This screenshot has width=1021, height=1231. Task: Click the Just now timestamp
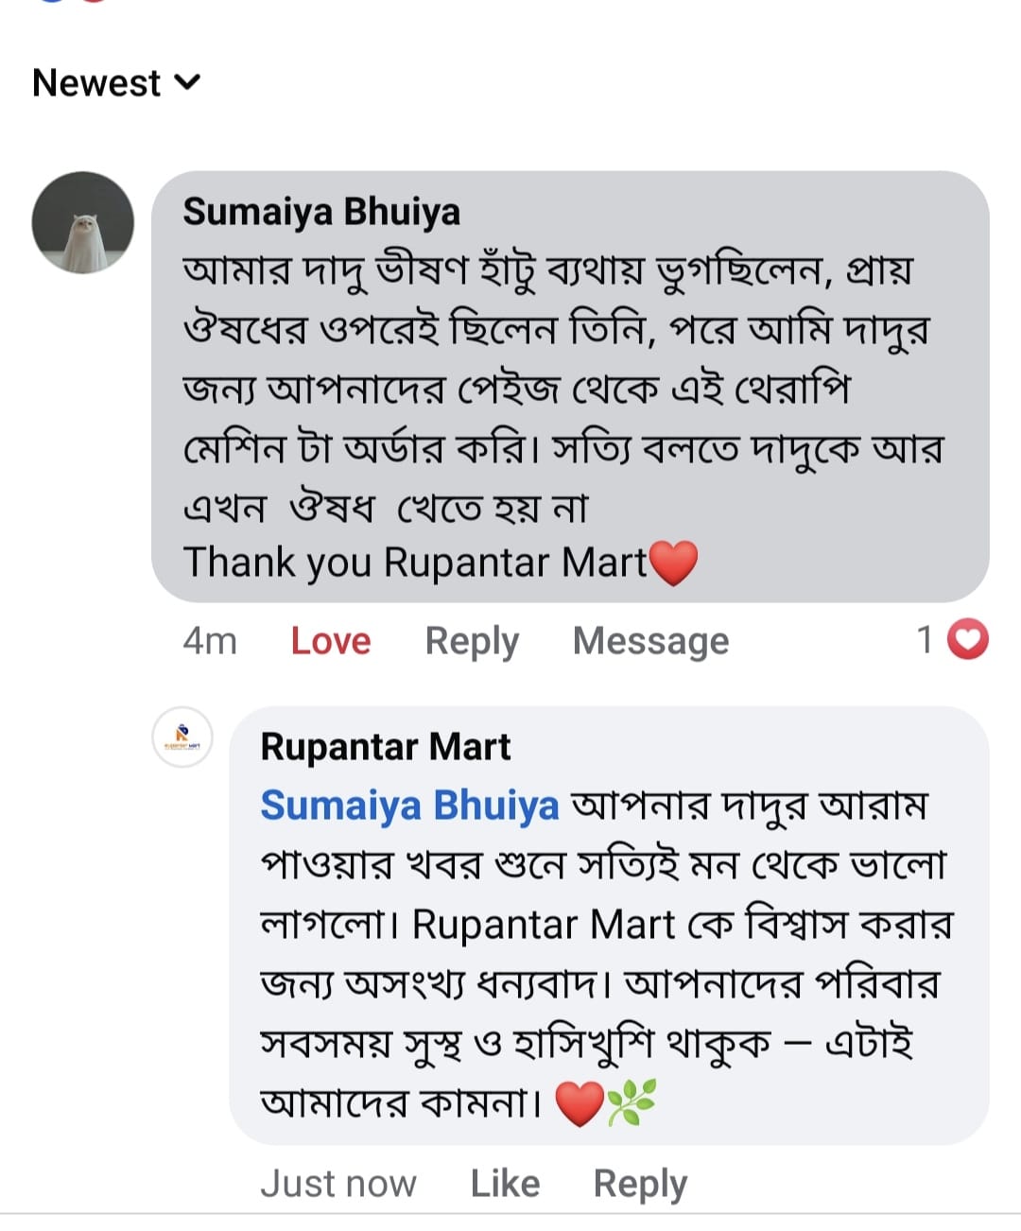coord(337,1184)
